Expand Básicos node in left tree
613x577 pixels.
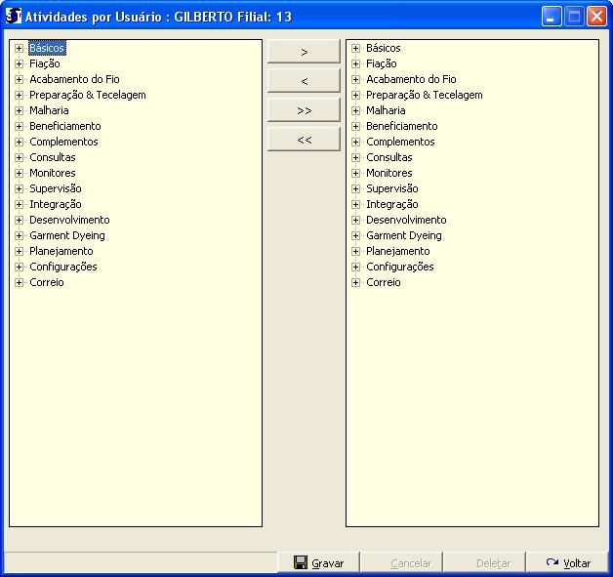pos(19,48)
